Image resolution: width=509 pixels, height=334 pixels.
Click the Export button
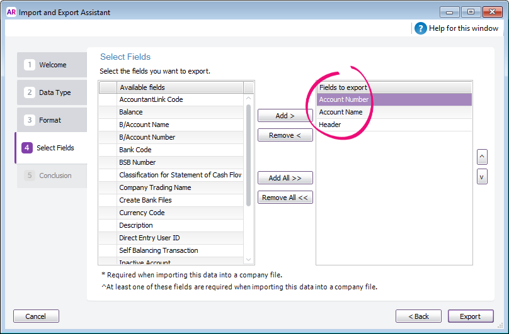tap(470, 316)
